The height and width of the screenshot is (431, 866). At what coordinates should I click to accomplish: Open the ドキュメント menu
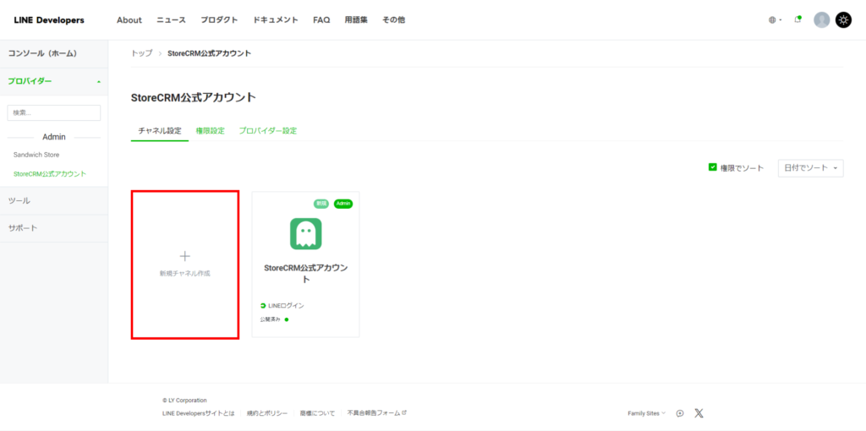[x=276, y=20]
